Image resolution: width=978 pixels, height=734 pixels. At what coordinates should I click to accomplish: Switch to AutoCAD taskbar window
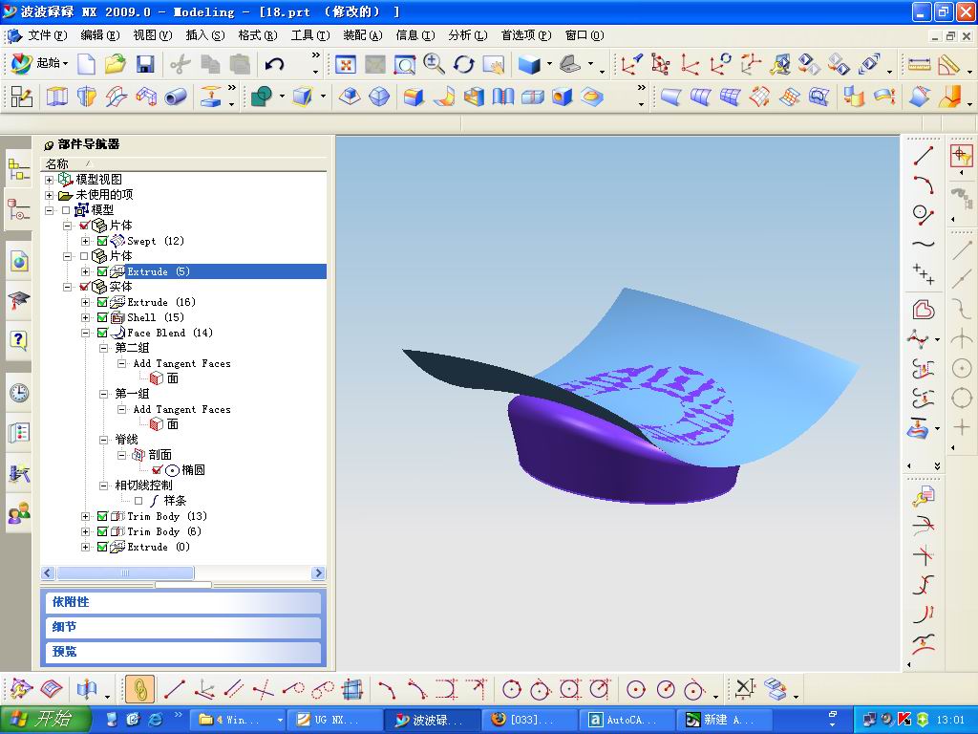(x=626, y=721)
